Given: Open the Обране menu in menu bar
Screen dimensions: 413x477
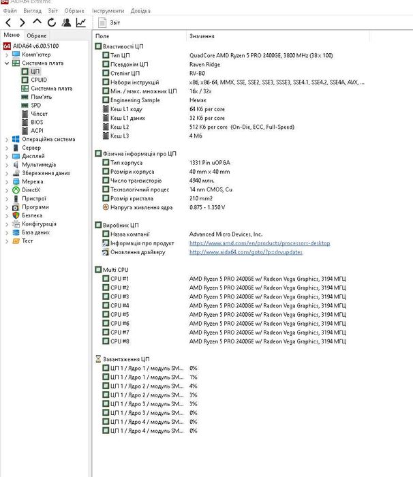Looking at the screenshot, I should point(74,11).
